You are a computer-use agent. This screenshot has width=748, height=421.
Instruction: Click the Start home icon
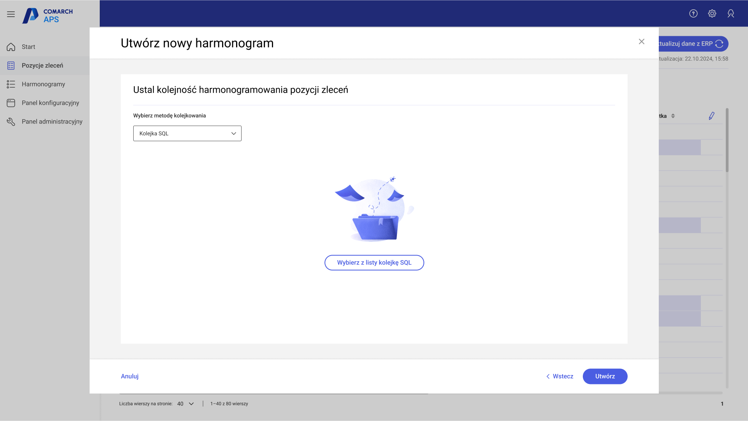(x=11, y=47)
